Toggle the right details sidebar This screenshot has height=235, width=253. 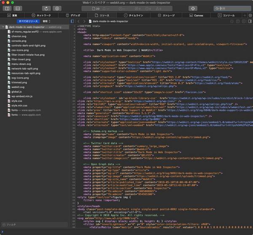250,21
